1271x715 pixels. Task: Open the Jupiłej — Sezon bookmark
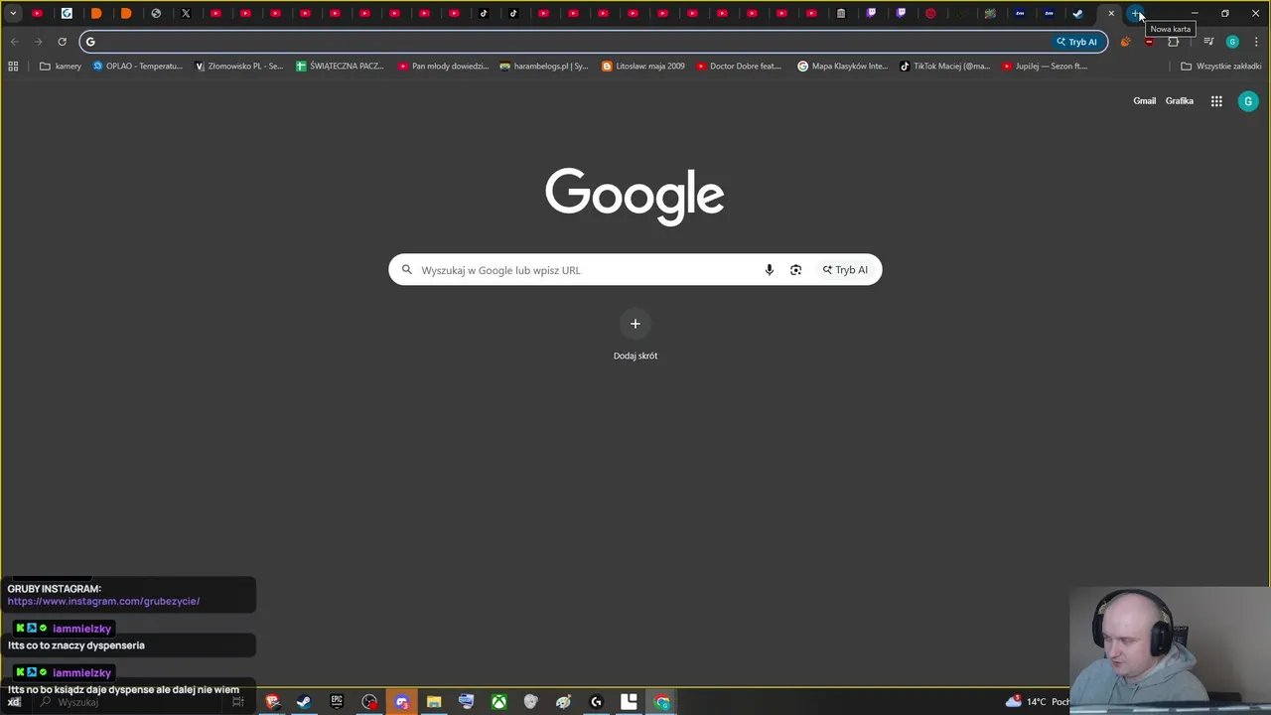pos(1045,67)
